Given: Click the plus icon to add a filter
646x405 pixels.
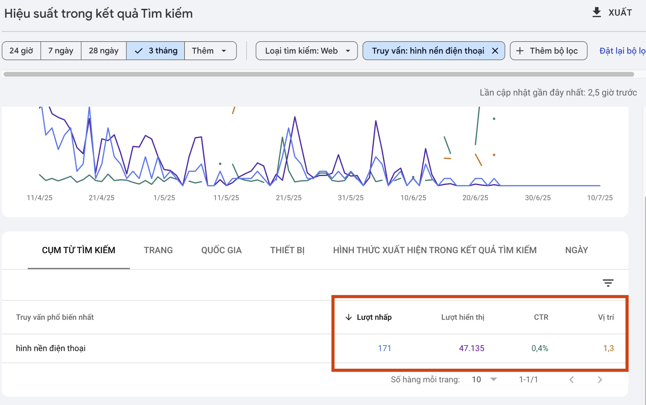Looking at the screenshot, I should (520, 51).
